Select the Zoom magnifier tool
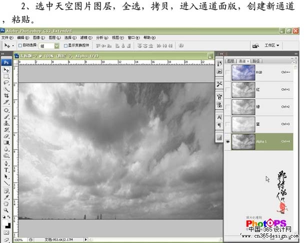304x243 pixels. (x=6, y=210)
